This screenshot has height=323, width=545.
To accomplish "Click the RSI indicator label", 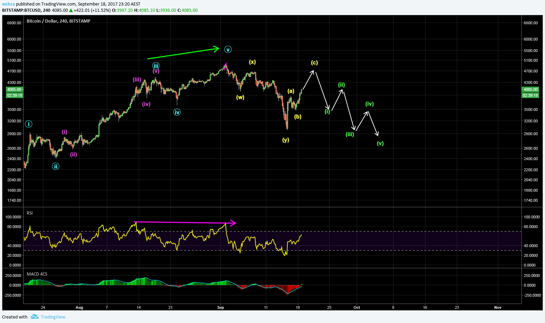I will pos(30,213).
